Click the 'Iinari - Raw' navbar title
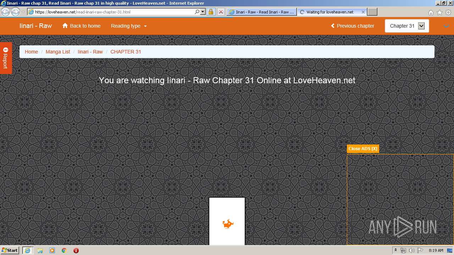Image resolution: width=454 pixels, height=255 pixels. pos(35,26)
